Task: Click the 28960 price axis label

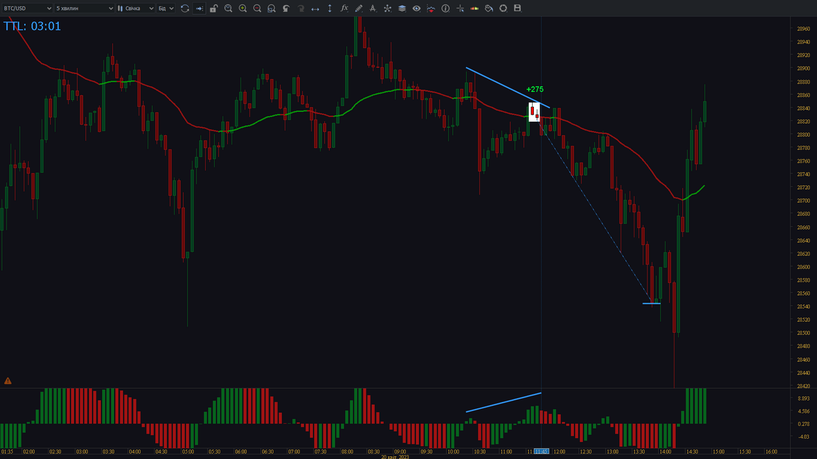Action: pyautogui.click(x=803, y=28)
